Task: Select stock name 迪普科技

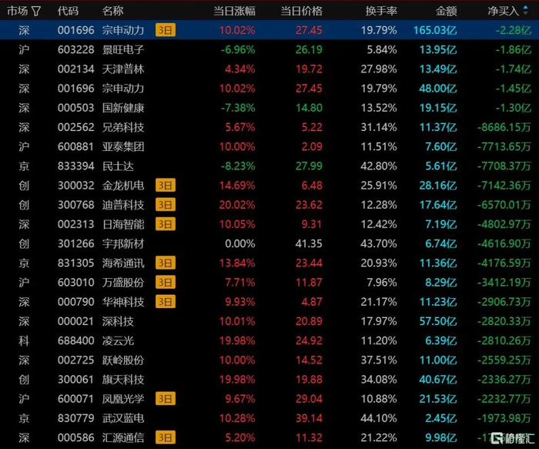Action: pos(123,205)
